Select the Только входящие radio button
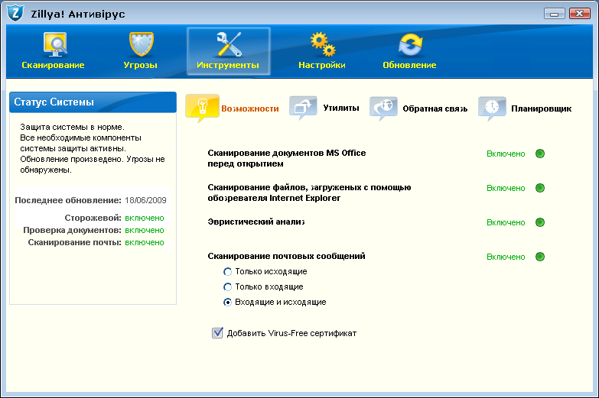 coord(227,287)
